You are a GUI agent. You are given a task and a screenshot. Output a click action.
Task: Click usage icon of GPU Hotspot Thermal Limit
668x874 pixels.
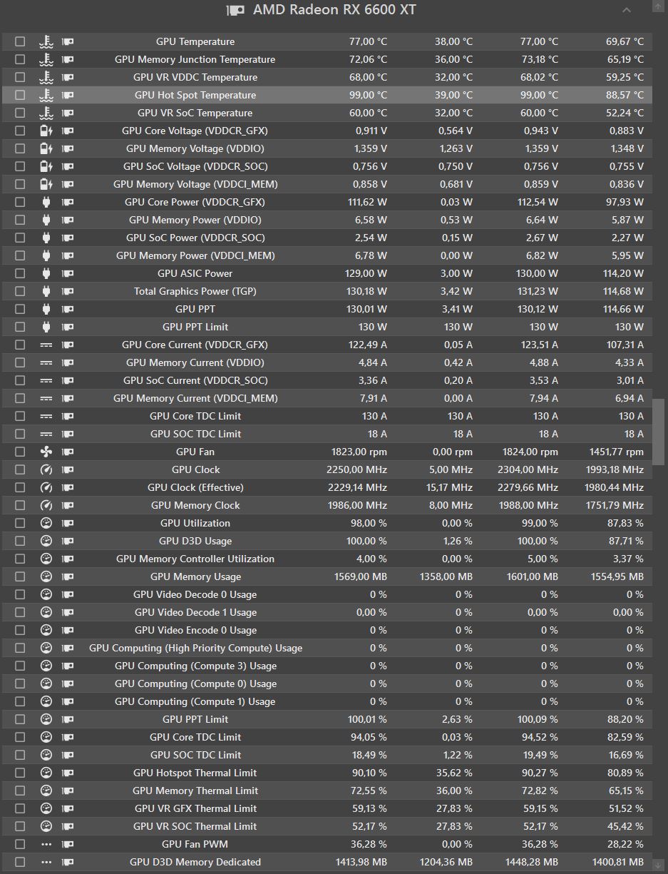click(46, 773)
